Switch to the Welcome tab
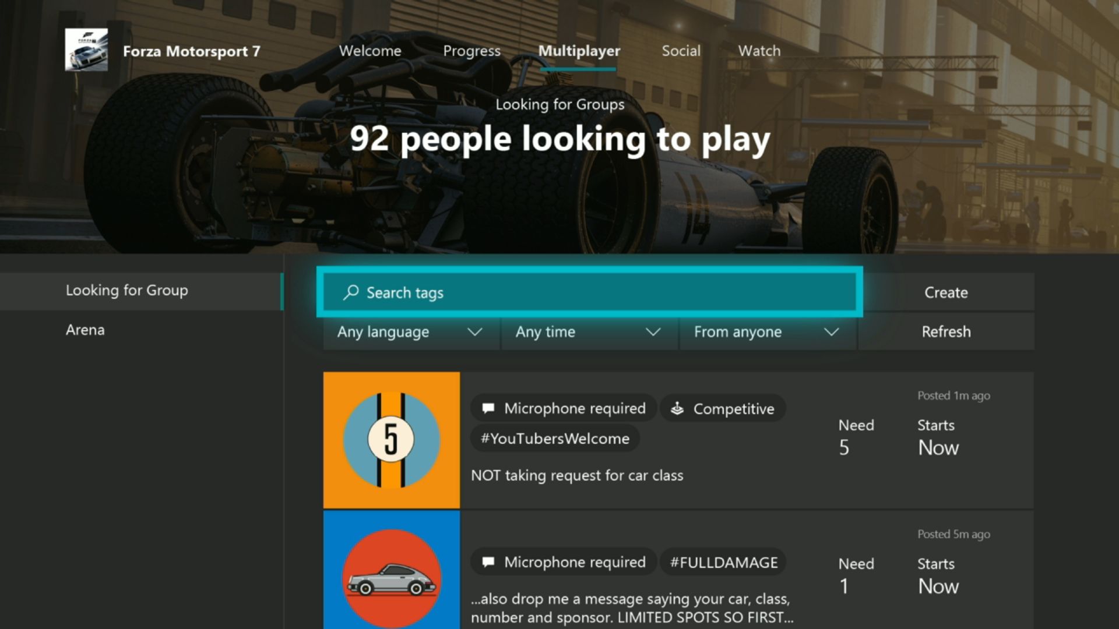 [370, 51]
